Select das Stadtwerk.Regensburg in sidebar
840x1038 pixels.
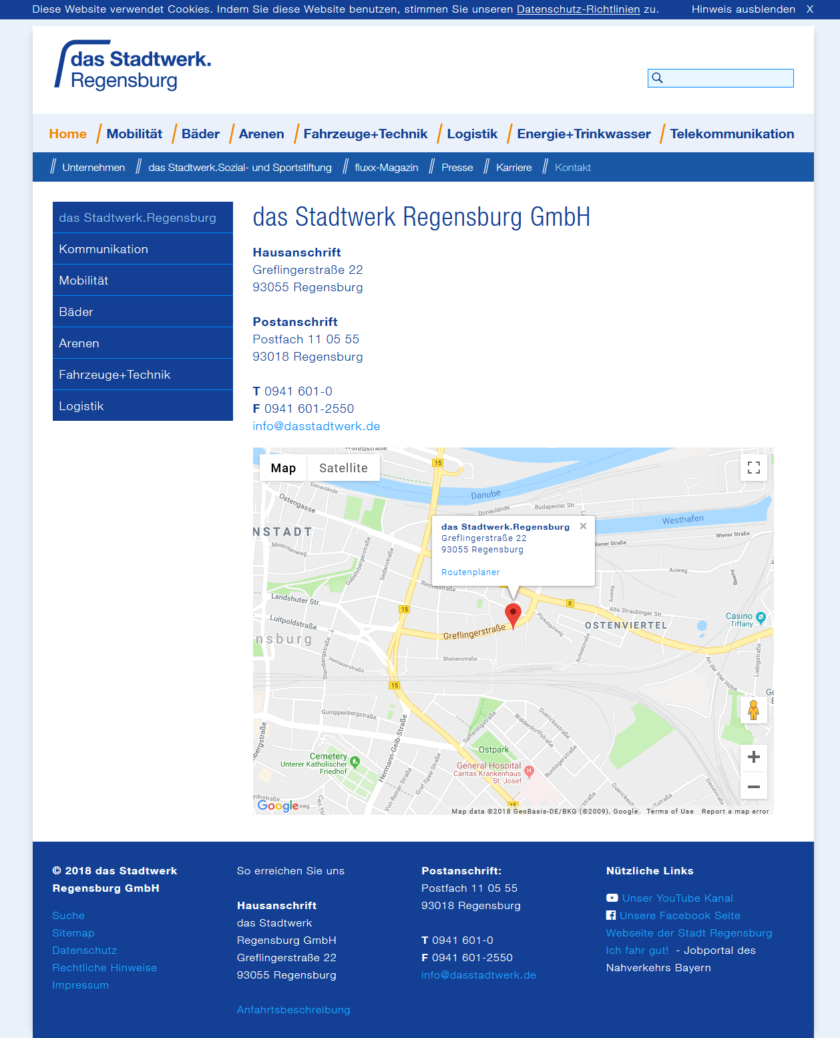click(143, 217)
